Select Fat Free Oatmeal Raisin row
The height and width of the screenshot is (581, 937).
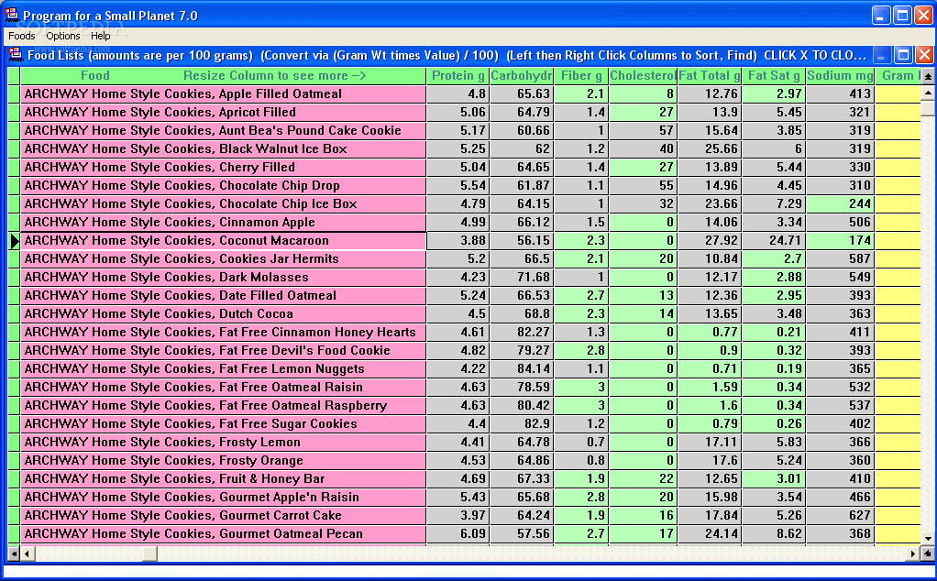tap(223, 387)
